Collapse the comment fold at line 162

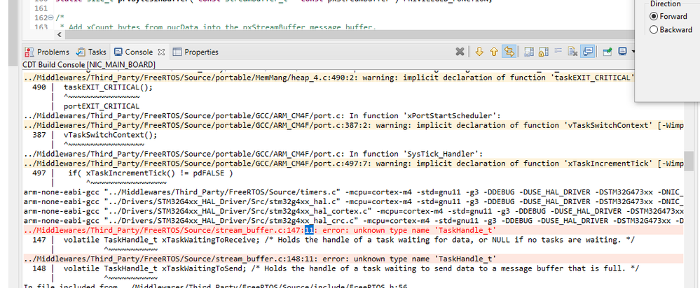click(50, 17)
